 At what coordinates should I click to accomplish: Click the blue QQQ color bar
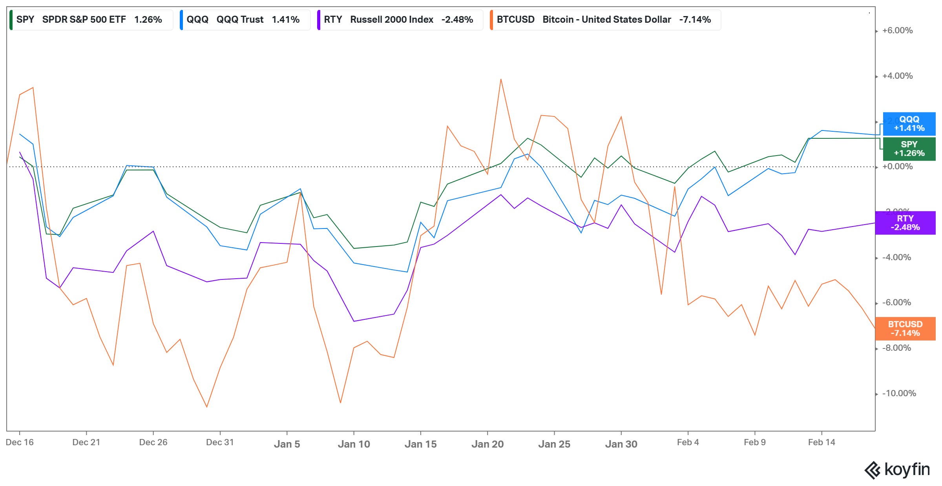point(181,20)
